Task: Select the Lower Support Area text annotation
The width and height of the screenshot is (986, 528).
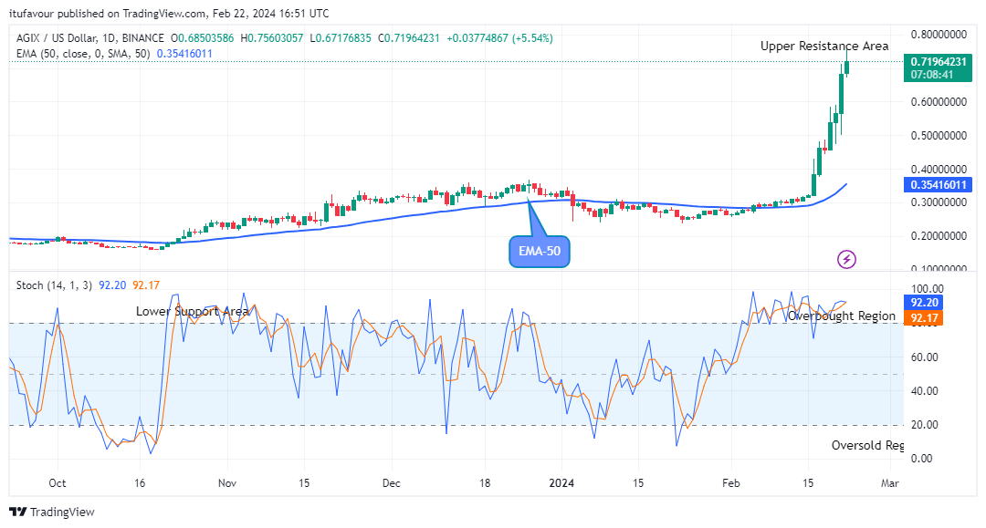Action: 193,311
